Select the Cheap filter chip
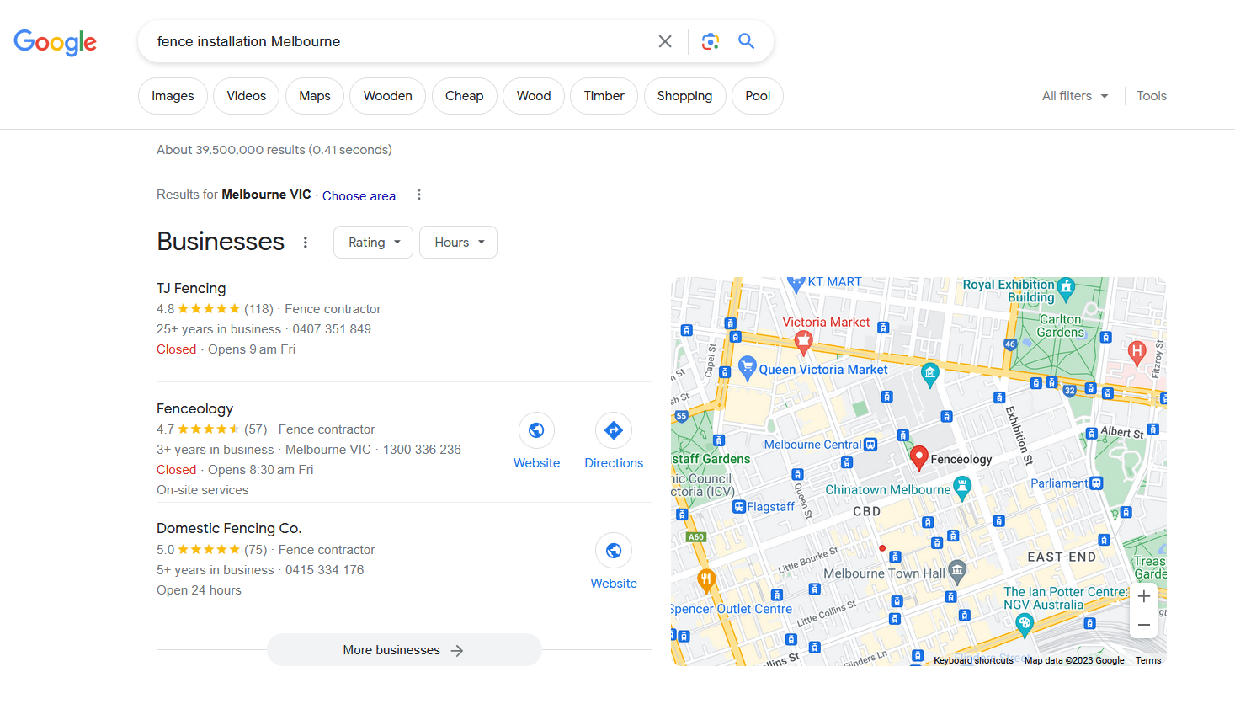This screenshot has height=704, width=1235. pyautogui.click(x=465, y=96)
